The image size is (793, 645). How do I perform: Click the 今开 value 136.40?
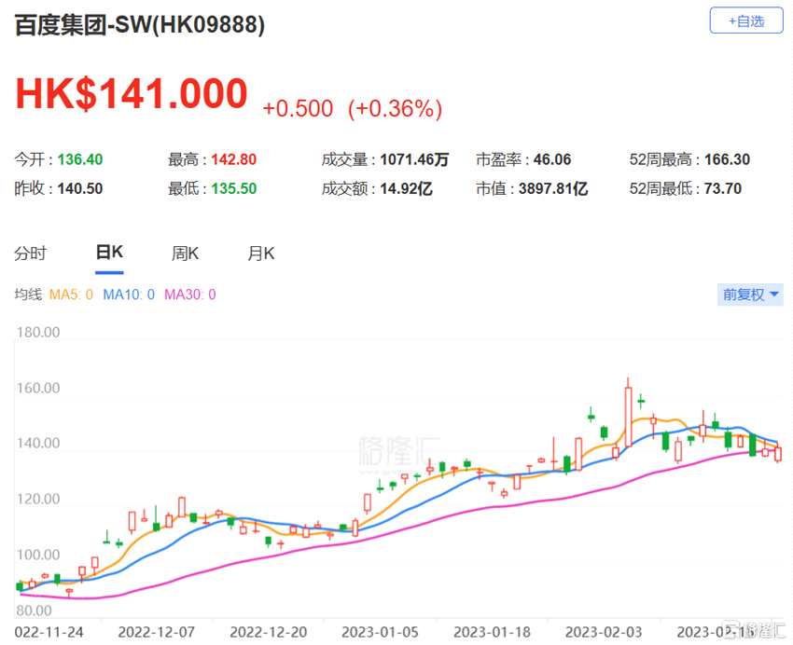pyautogui.click(x=80, y=159)
